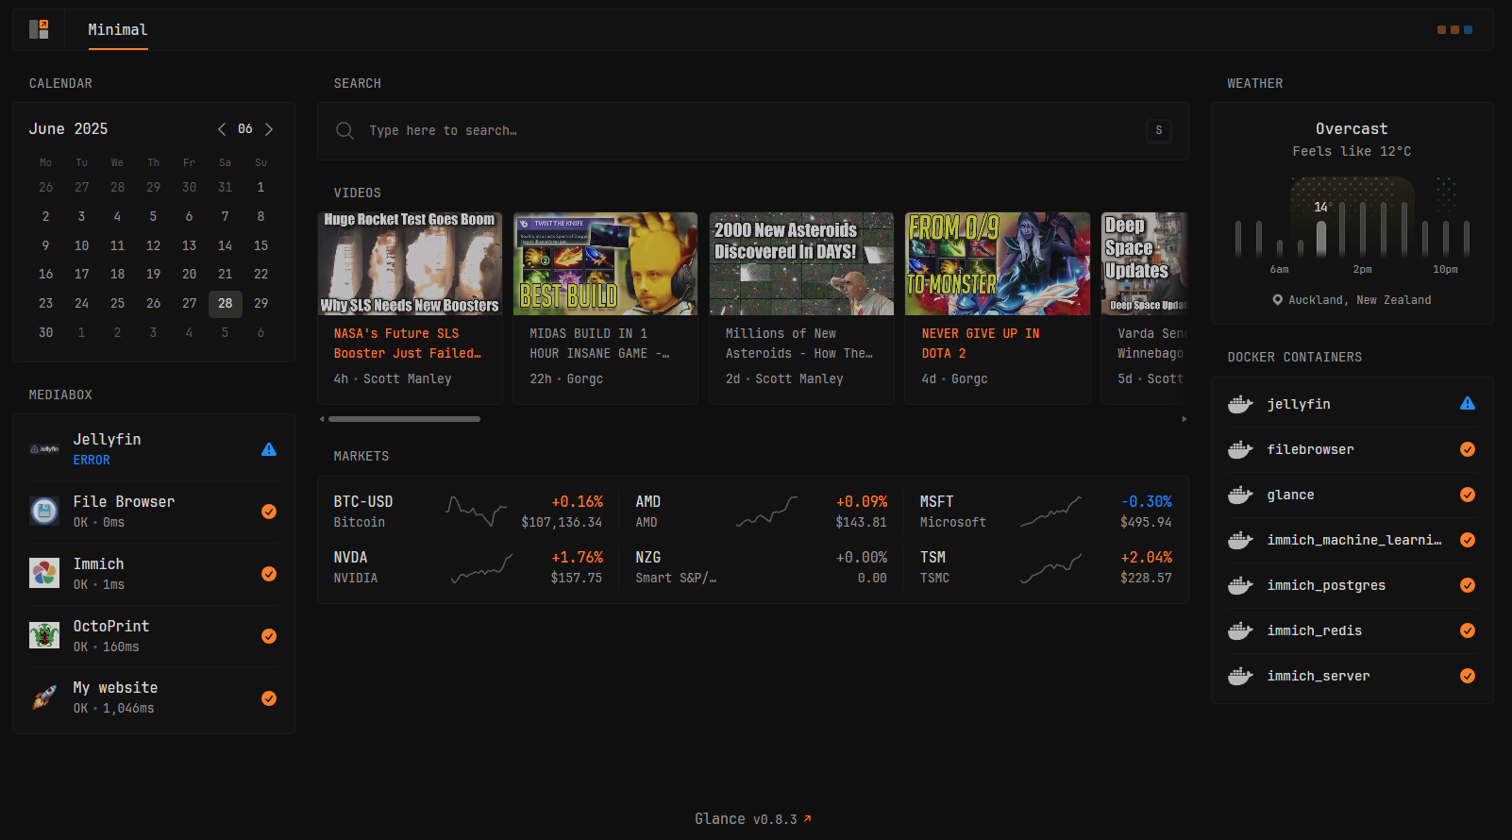The width and height of the screenshot is (1512, 840).
Task: Select June 15 in the calendar
Action: coord(261,245)
